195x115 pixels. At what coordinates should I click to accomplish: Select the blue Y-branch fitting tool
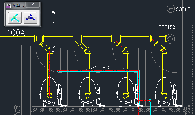[31, 18]
